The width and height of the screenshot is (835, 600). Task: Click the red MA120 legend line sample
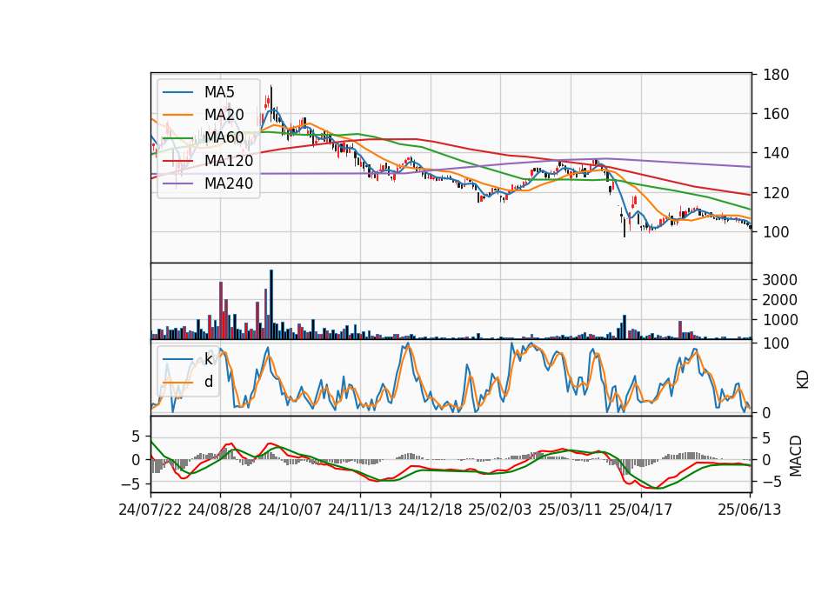coord(177,161)
